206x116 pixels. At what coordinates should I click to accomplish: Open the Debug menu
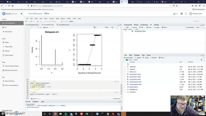click(x=63, y=19)
